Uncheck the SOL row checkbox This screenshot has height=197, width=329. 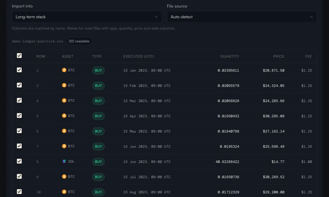point(19,161)
